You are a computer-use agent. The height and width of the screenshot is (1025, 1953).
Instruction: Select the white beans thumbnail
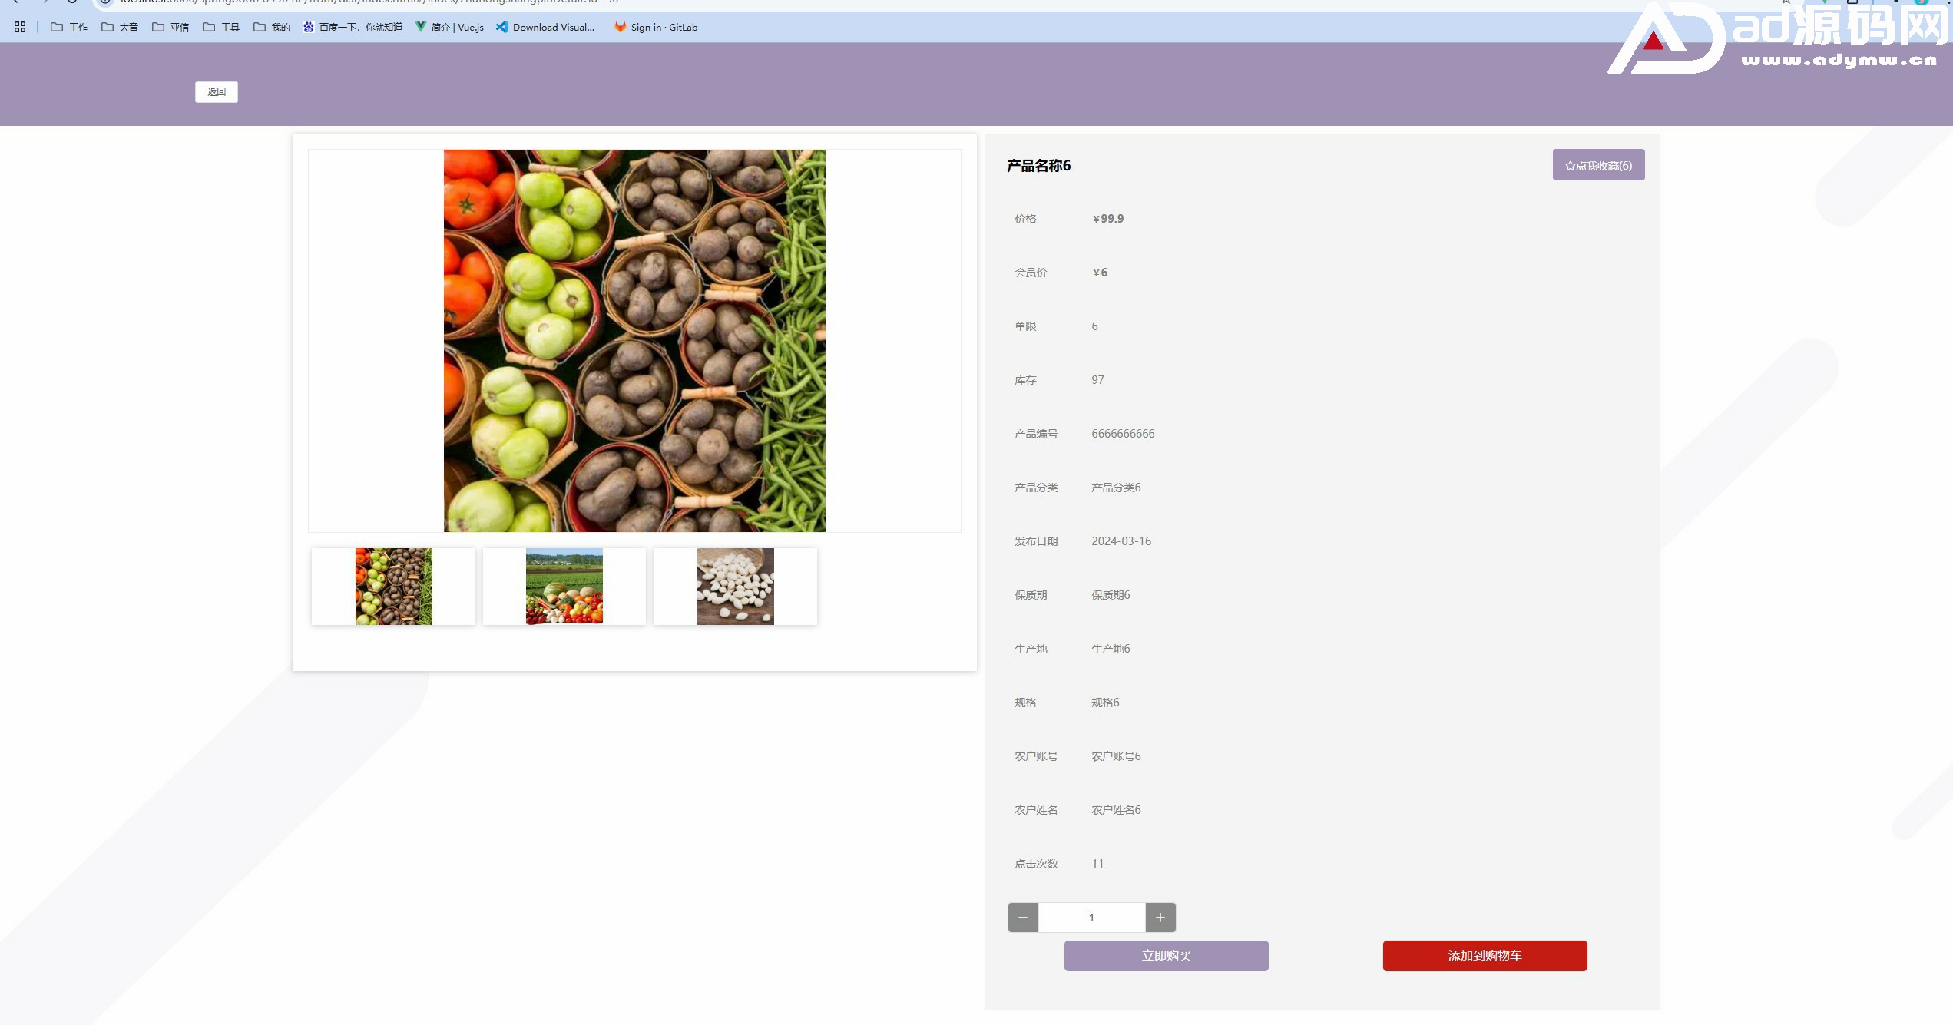[735, 587]
